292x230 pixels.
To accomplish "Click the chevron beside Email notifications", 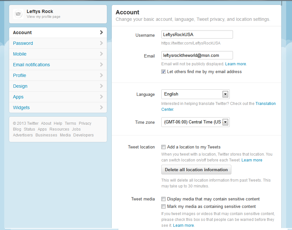I will click(101, 65).
